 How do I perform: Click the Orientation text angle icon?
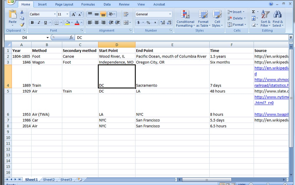[111, 14]
